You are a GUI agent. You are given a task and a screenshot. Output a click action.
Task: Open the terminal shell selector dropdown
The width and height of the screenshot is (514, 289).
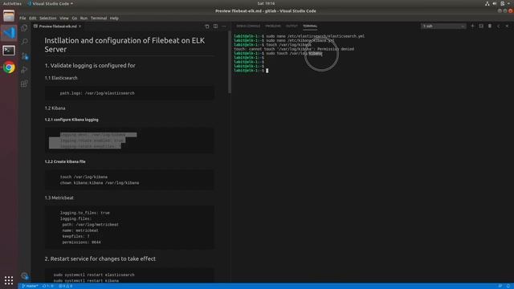443,26
